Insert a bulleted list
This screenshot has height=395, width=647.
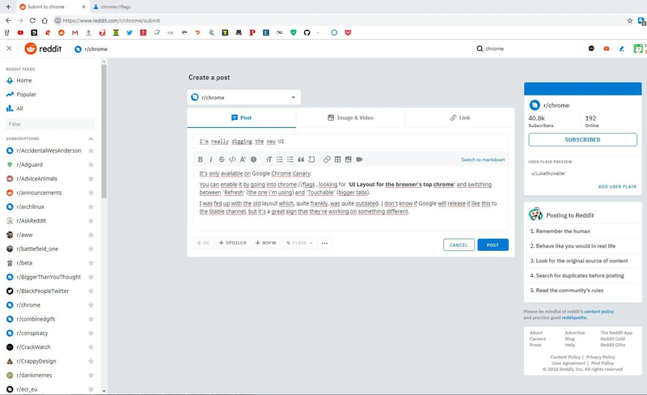279,159
